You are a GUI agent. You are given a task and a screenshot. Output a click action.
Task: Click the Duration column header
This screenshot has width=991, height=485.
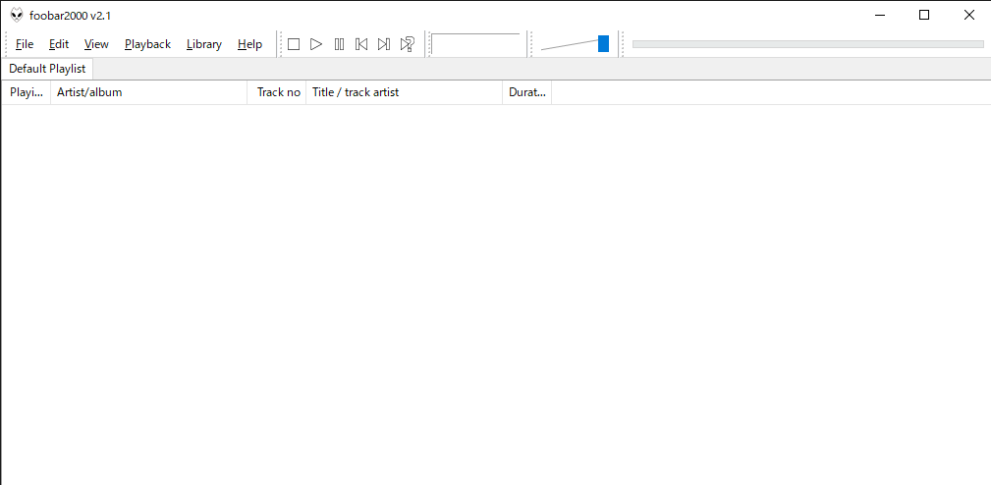527,92
